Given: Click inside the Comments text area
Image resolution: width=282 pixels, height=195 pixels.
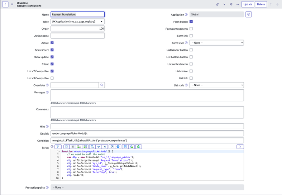Looking at the screenshot, I should (x=147, y=112).
